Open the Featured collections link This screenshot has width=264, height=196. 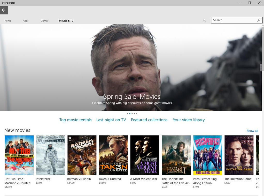coord(149,120)
